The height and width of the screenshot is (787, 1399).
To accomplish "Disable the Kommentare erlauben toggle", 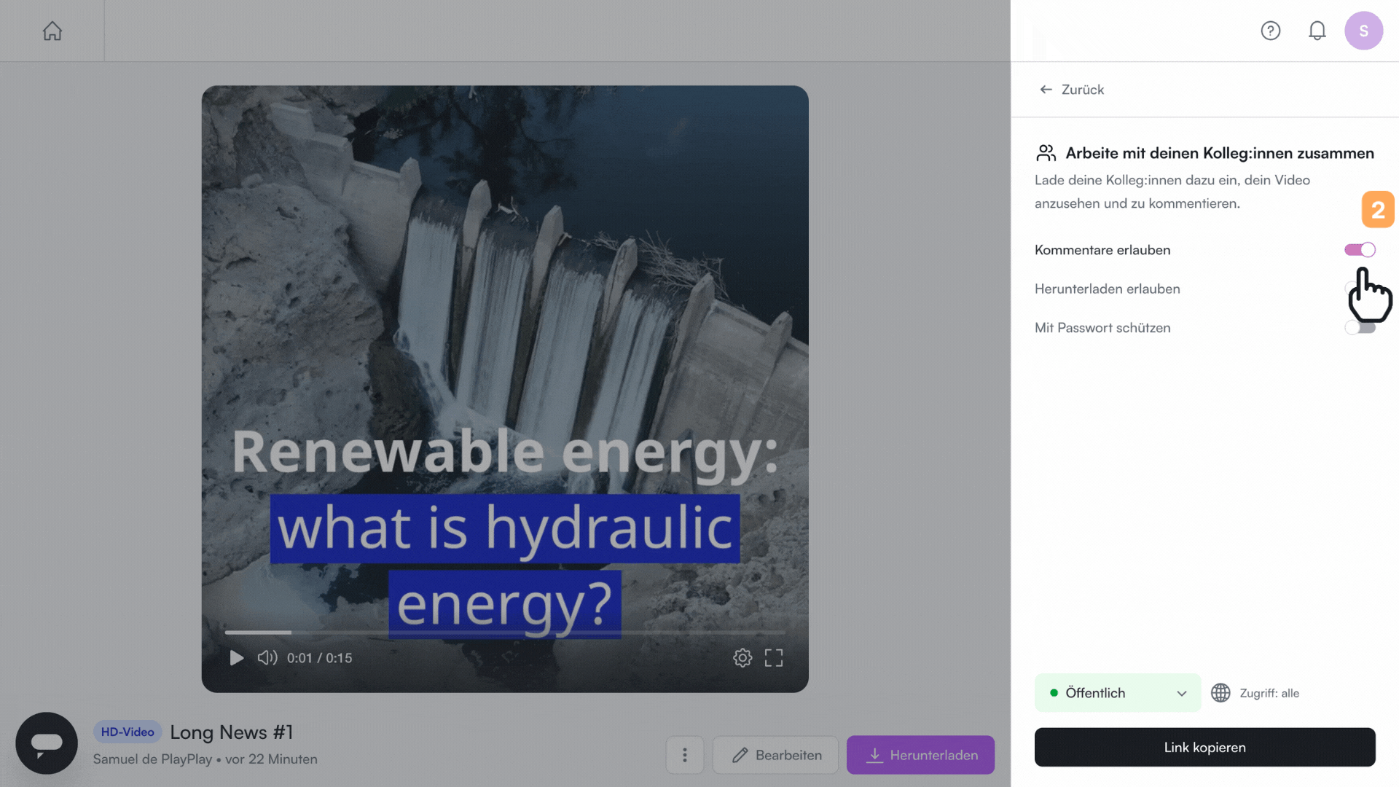I will pos(1359,250).
